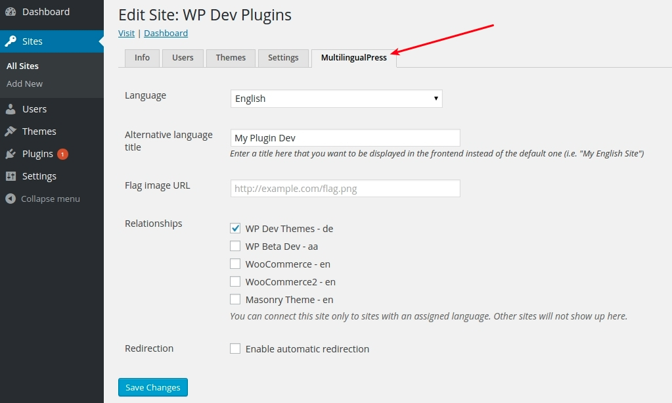672x403 pixels.
Task: Click the Sites key icon
Action: coord(11,41)
